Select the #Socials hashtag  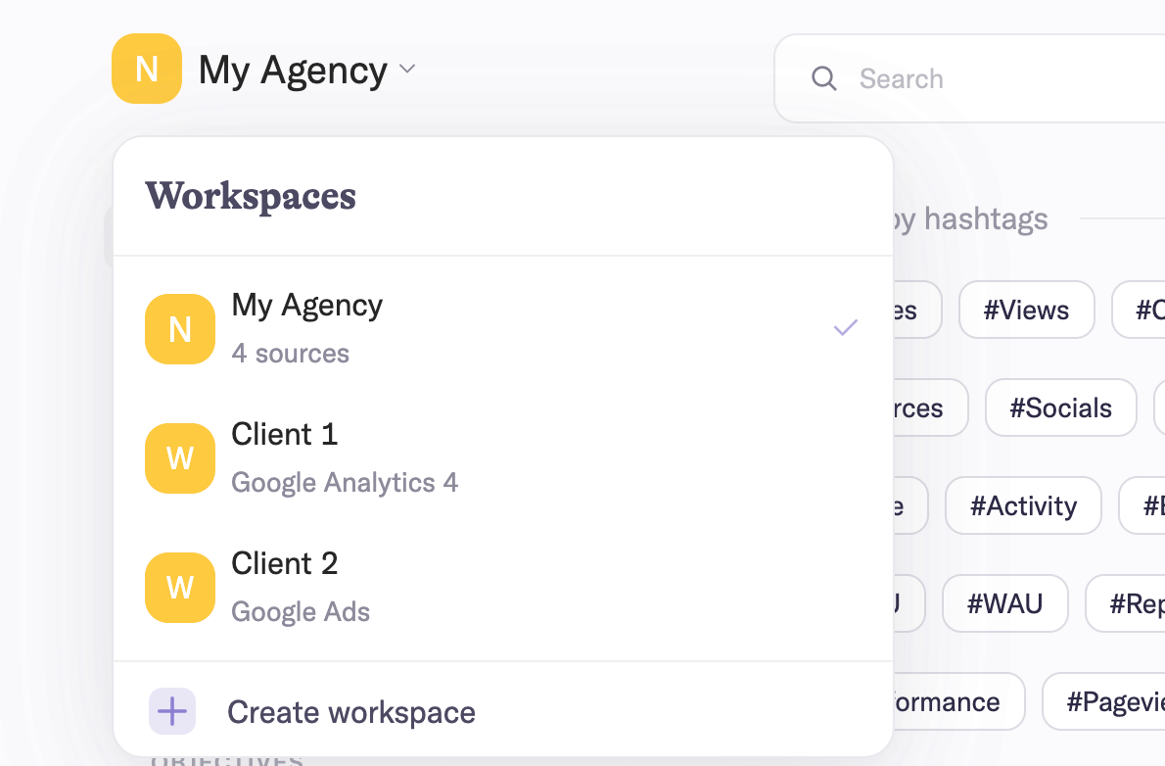coord(1060,407)
